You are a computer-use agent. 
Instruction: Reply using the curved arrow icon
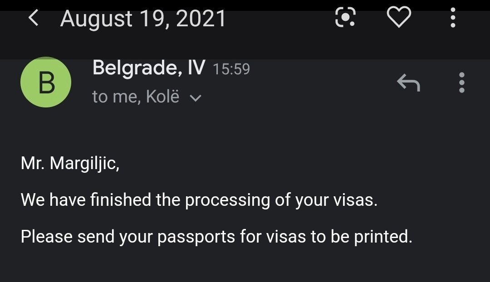click(x=408, y=83)
